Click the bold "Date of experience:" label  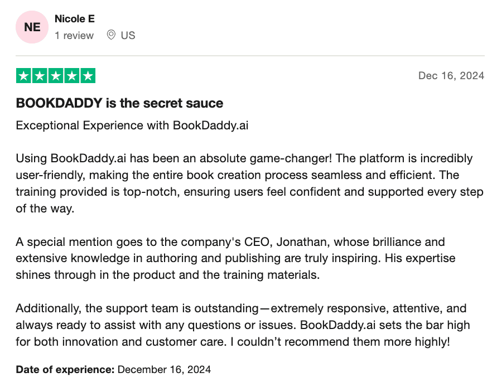click(x=65, y=369)
